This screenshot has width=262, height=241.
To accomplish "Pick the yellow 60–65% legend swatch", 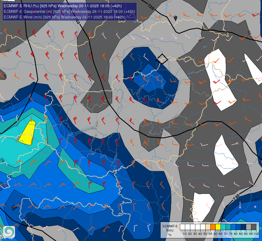I will tap(218, 227).
